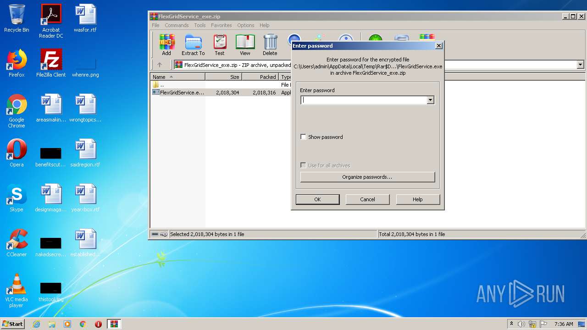Image resolution: width=587 pixels, height=330 pixels.
Task: Open the Commands menu
Action: [177, 25]
